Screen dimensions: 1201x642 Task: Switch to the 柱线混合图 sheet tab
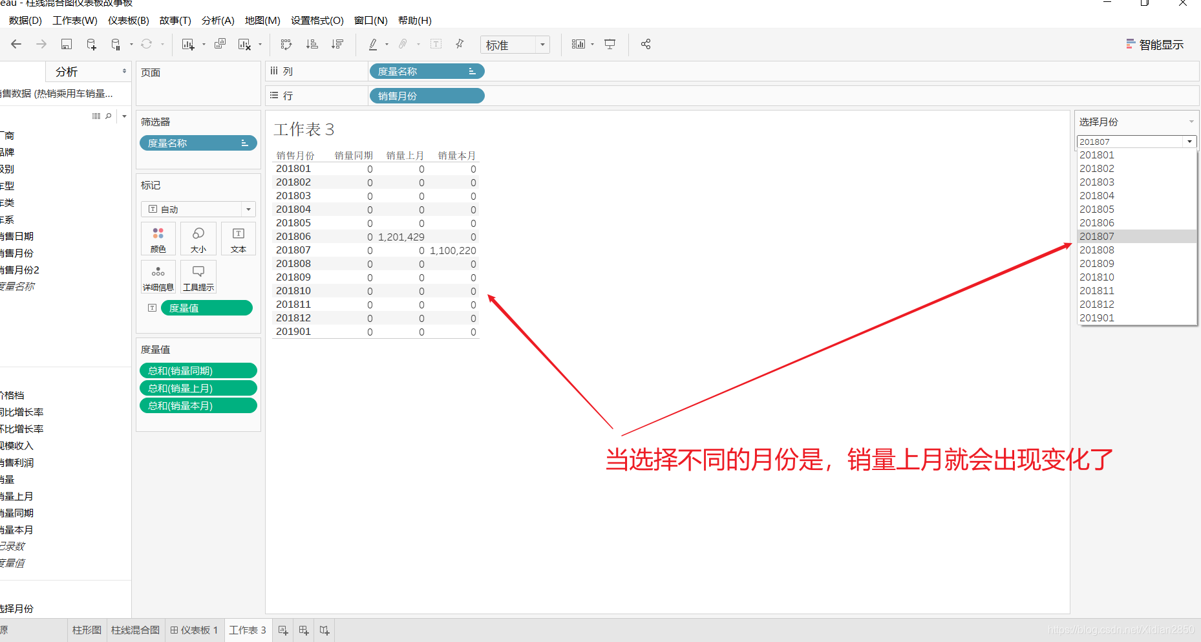pyautogui.click(x=135, y=630)
